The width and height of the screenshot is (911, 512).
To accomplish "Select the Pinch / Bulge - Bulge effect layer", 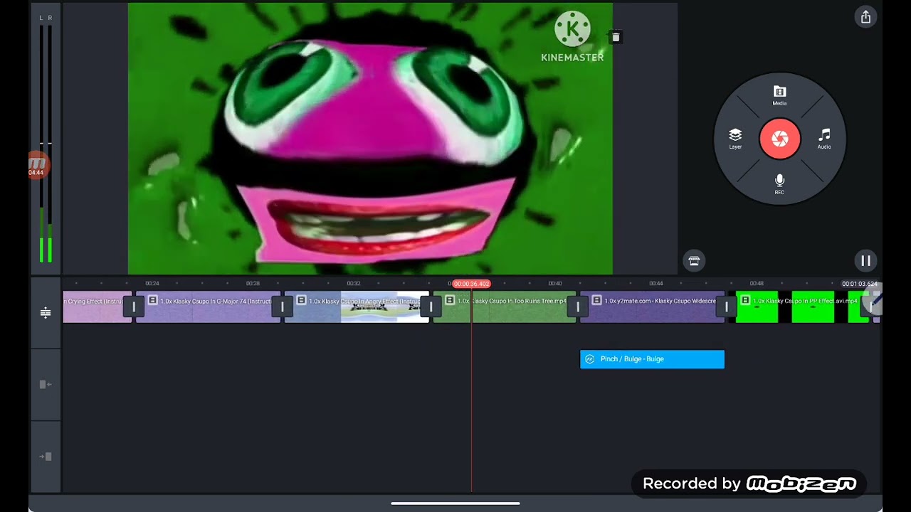I will click(x=652, y=359).
